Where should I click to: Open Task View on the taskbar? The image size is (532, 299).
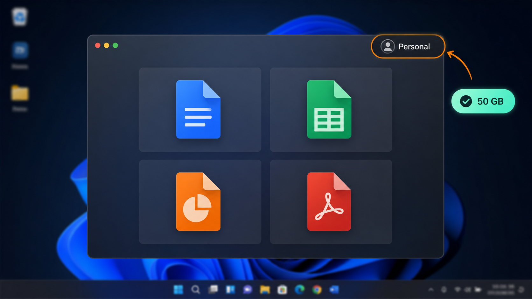click(213, 289)
